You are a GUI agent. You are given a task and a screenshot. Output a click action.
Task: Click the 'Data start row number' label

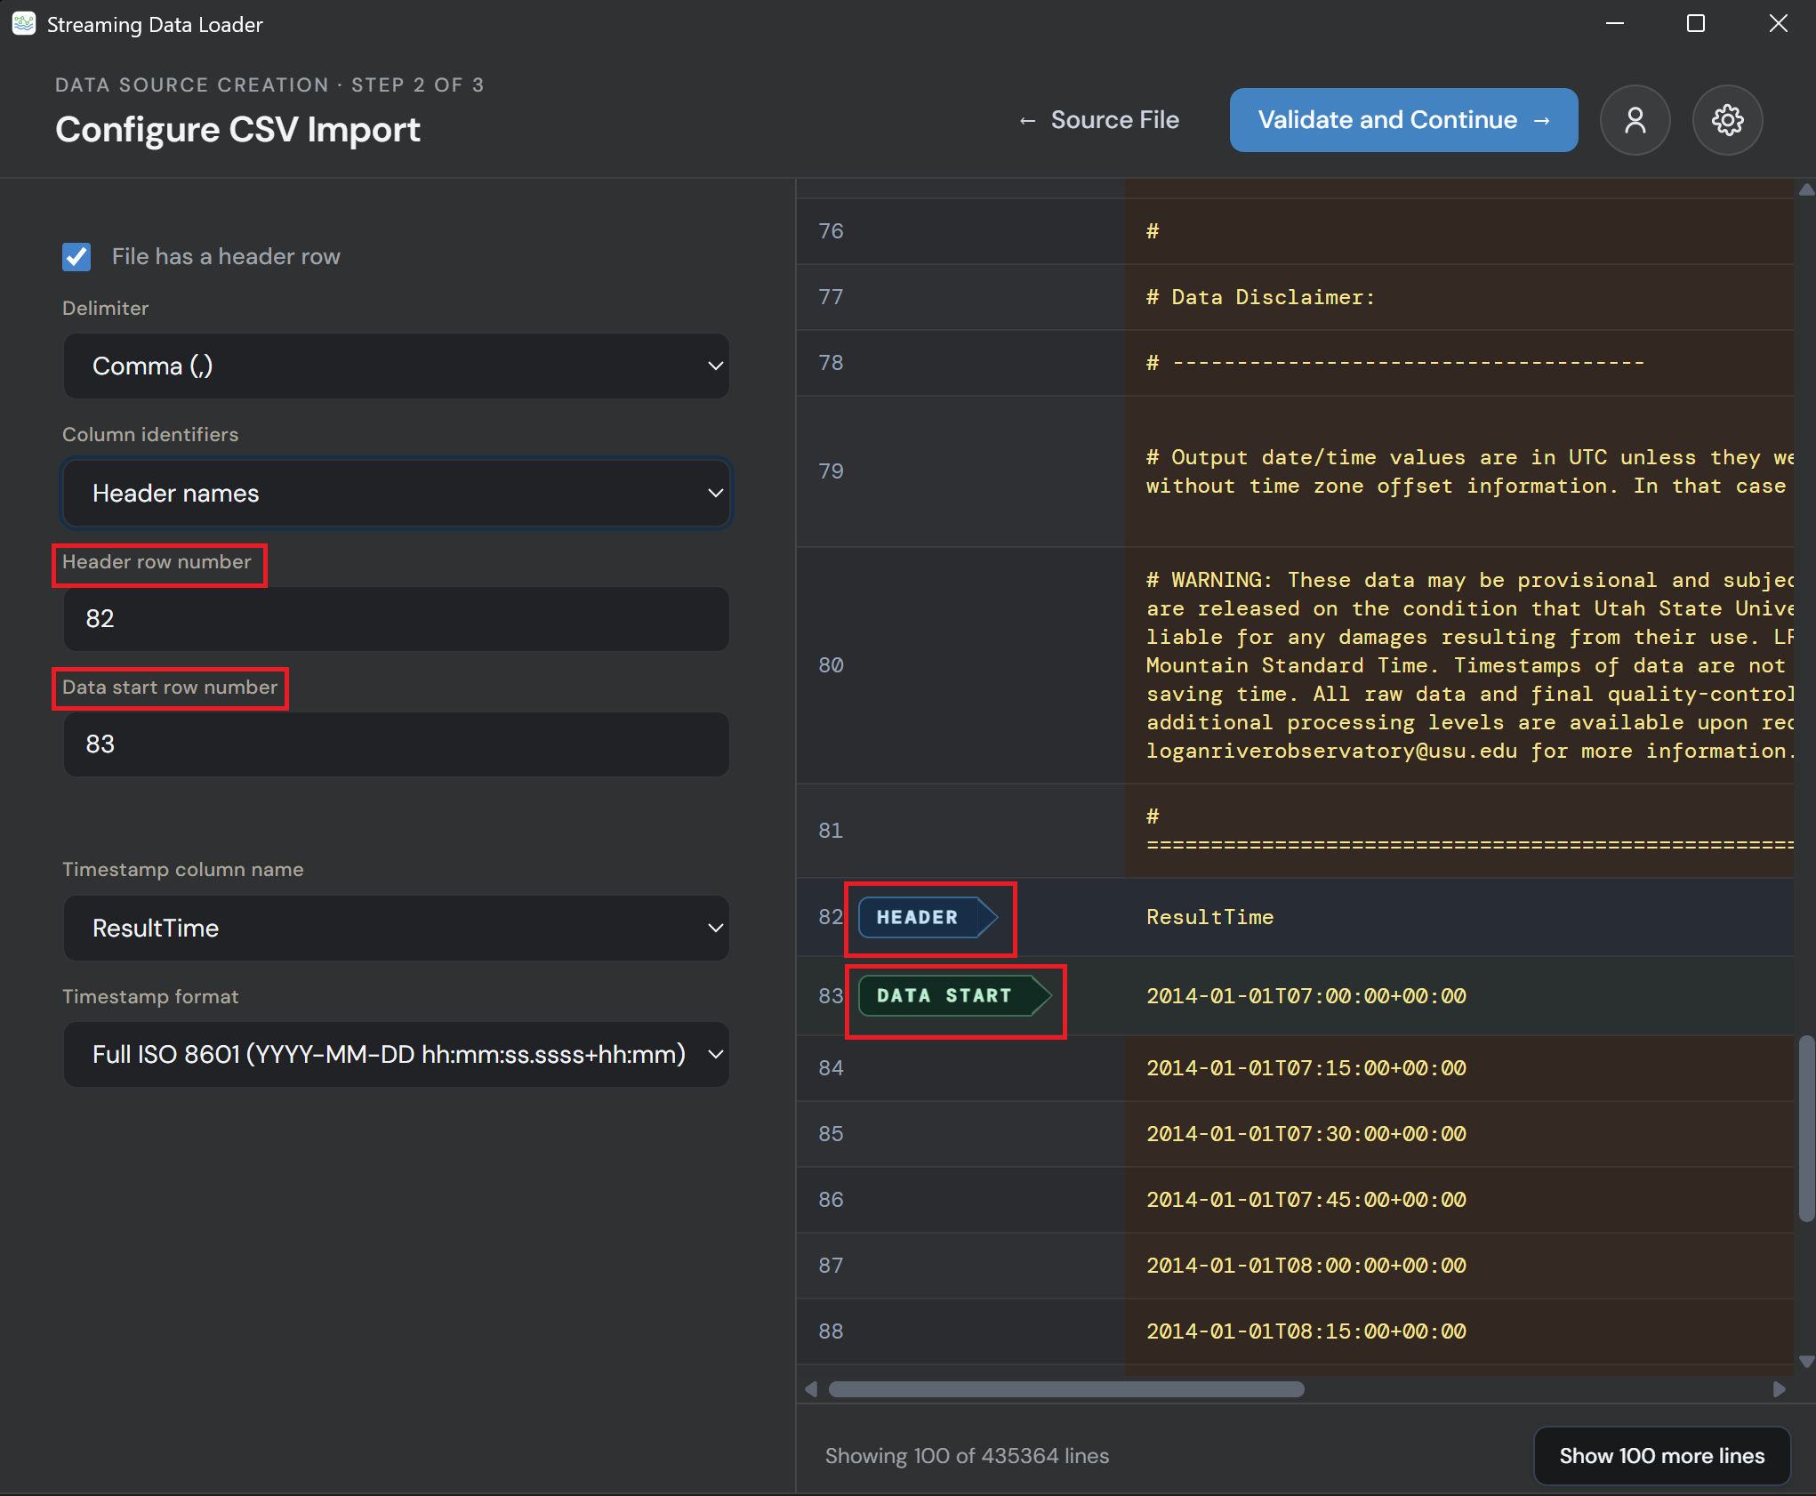pos(170,688)
